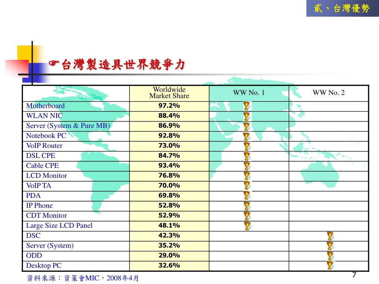Select the ODD row label
This screenshot has width=379, height=284.
(x=34, y=256)
